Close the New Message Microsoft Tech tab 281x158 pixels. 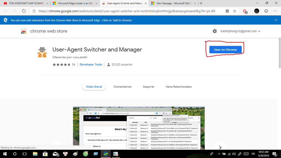tap(195, 3)
